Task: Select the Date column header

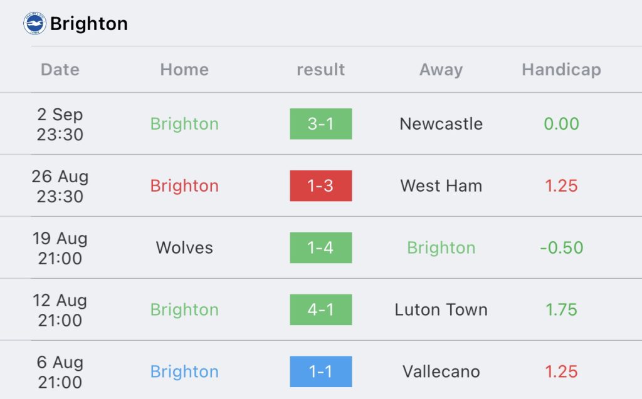Action: coord(60,70)
